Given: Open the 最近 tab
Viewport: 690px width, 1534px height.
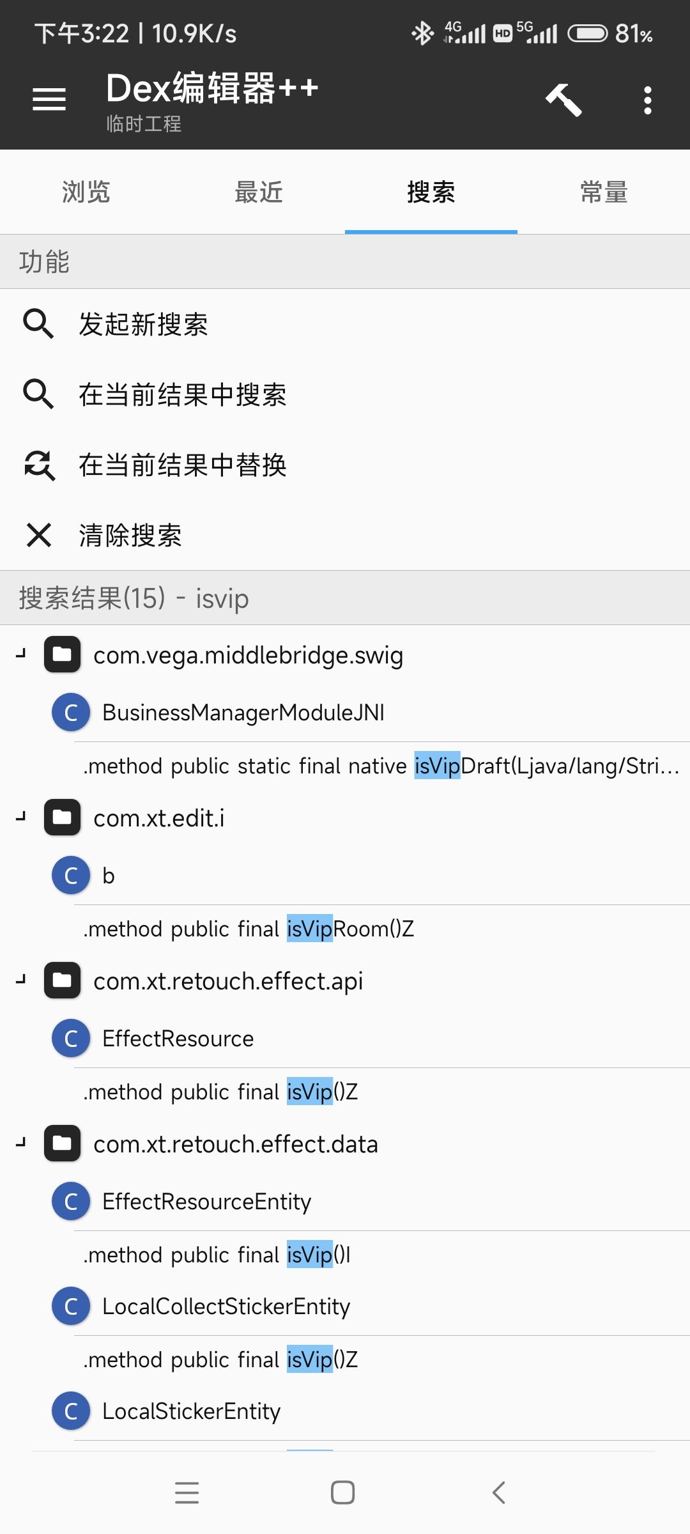Looking at the screenshot, I should pyautogui.click(x=259, y=192).
